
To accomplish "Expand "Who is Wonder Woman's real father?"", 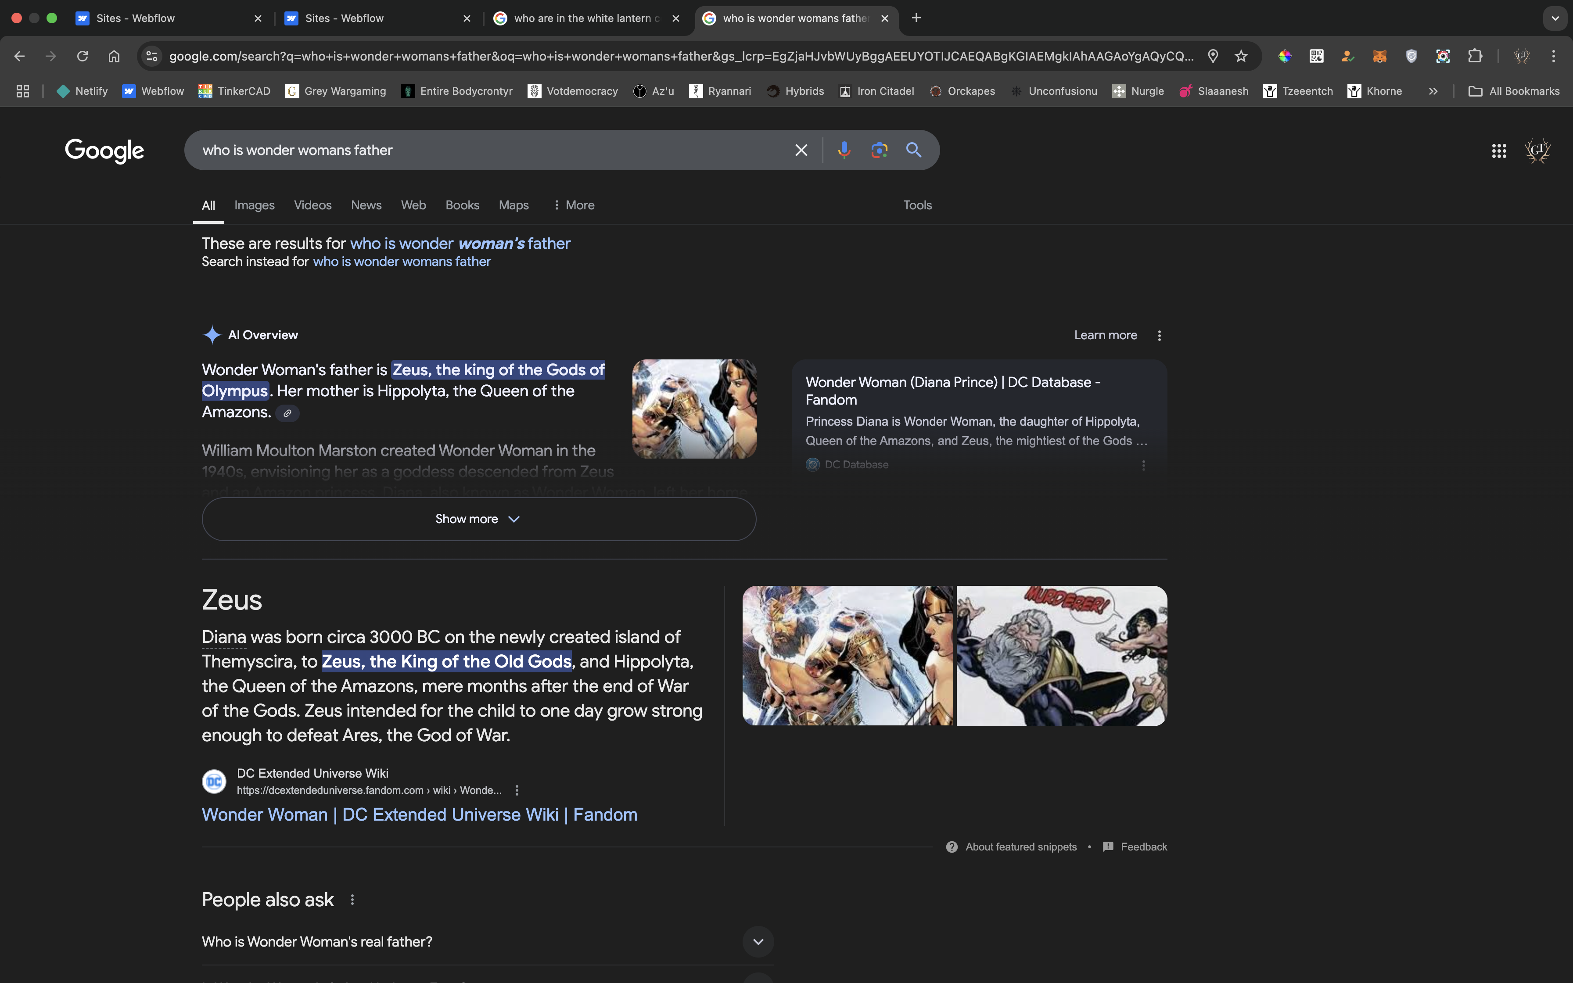I will coord(757,941).
